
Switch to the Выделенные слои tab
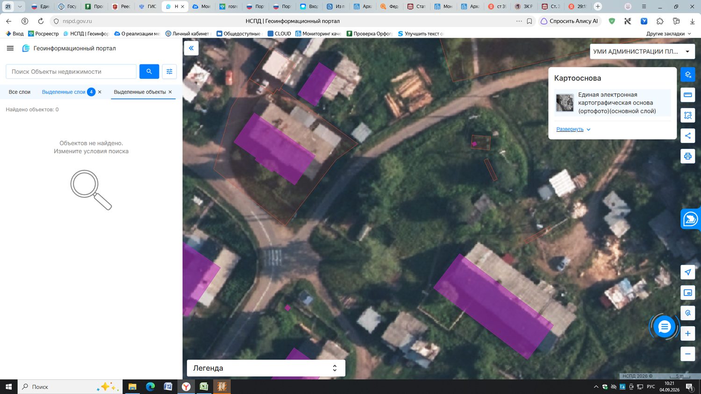click(64, 92)
